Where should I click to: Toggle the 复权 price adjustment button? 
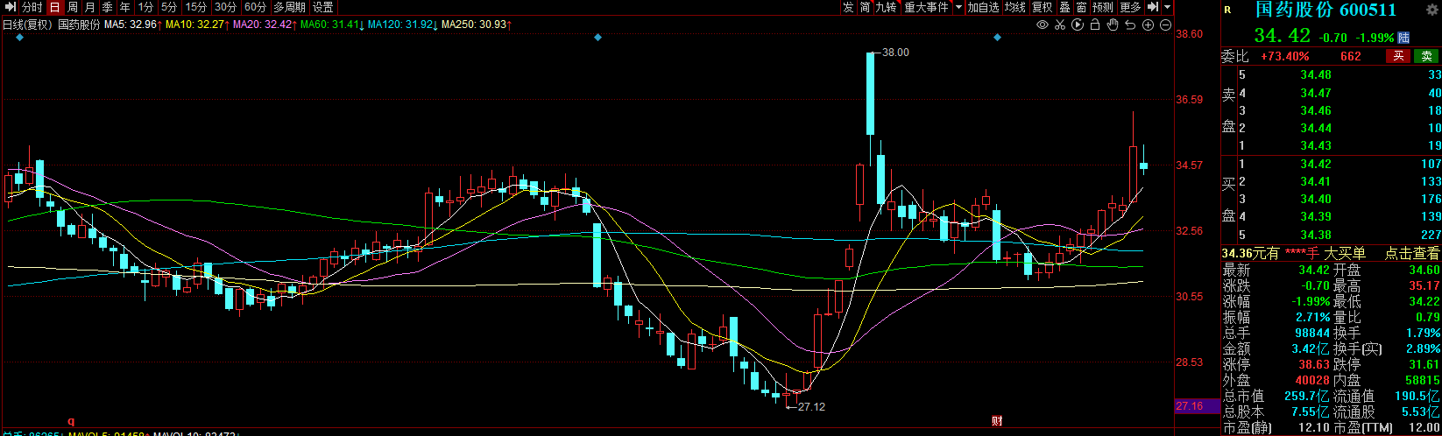click(x=1042, y=7)
